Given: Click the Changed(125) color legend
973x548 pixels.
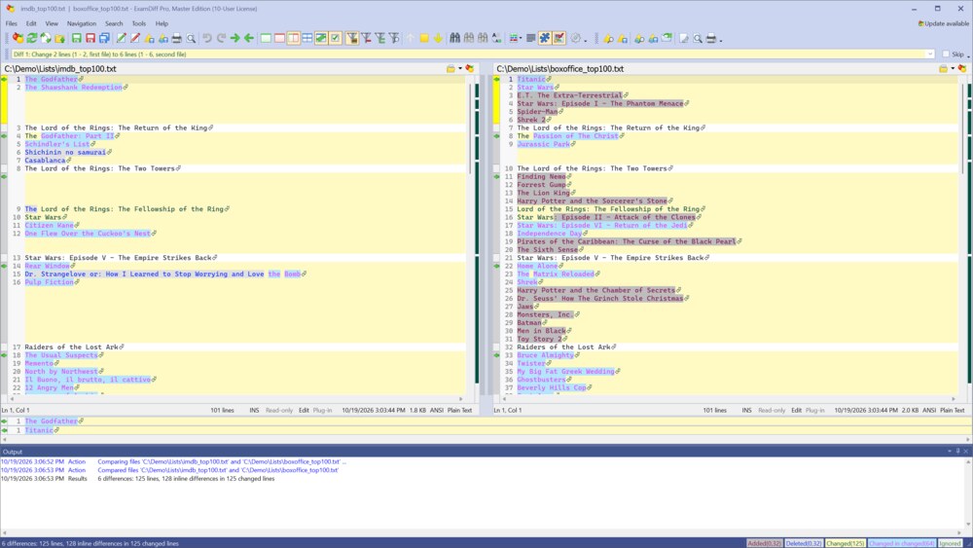Looking at the screenshot, I should point(846,544).
